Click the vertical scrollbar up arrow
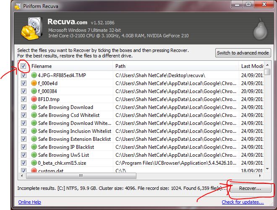 coord(267,65)
